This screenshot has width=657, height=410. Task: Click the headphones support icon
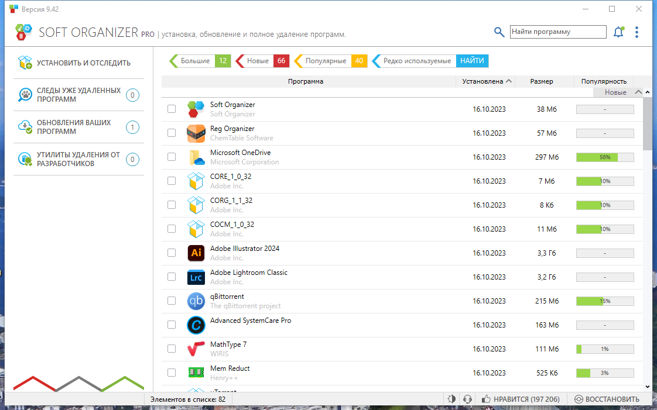[x=467, y=398]
